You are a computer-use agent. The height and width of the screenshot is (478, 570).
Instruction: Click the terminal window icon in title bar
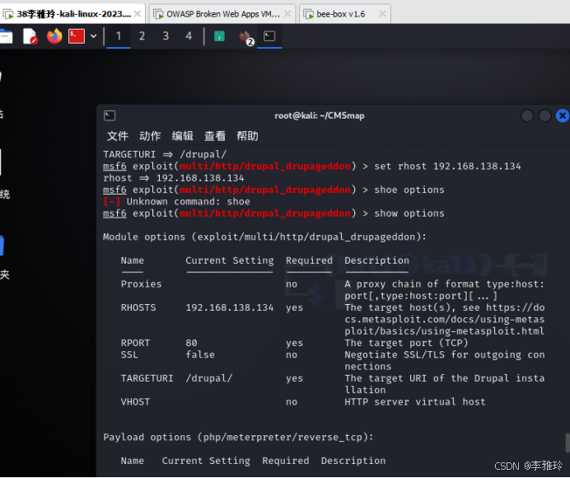click(x=110, y=115)
